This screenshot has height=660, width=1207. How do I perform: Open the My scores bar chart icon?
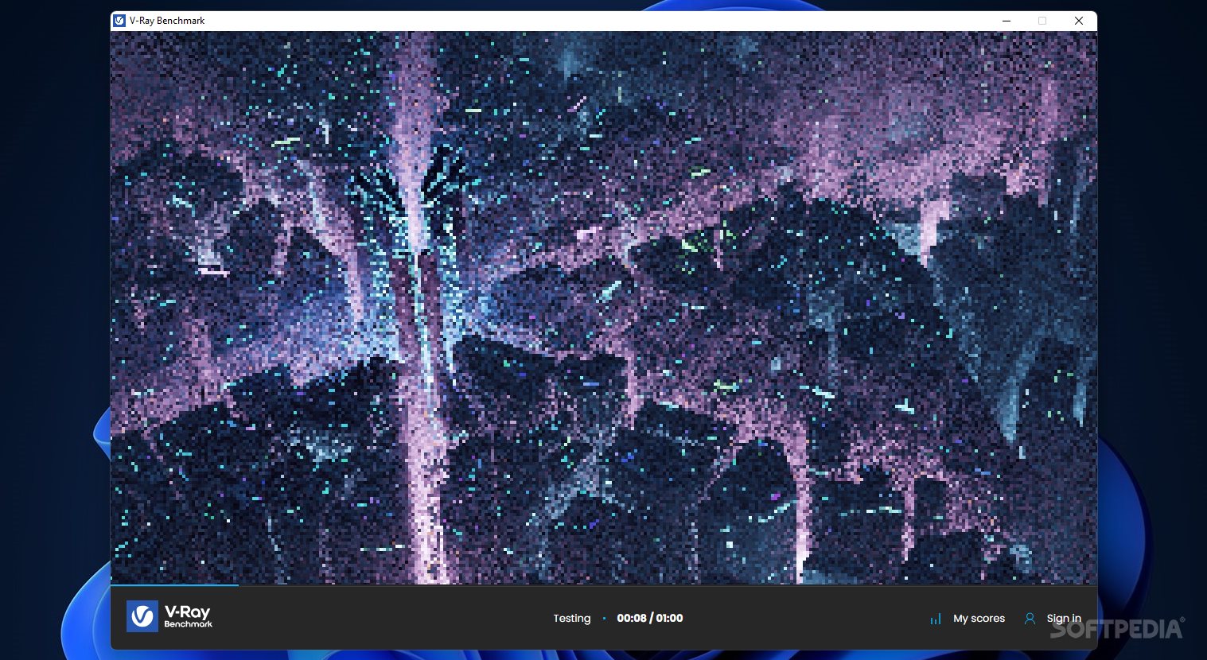(936, 619)
